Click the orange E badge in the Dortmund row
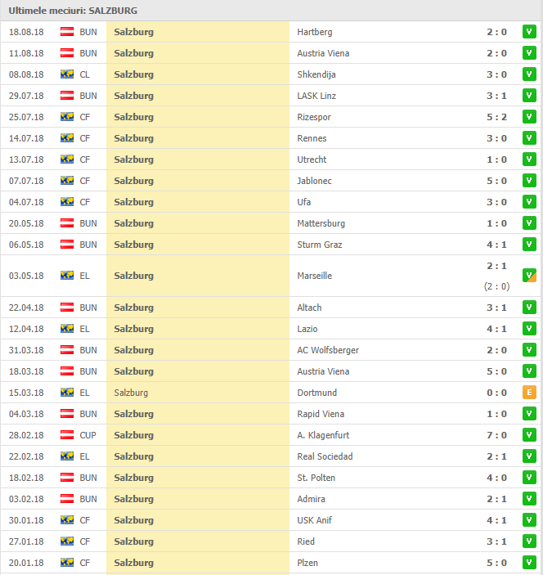This screenshot has width=543, height=575. 529,393
